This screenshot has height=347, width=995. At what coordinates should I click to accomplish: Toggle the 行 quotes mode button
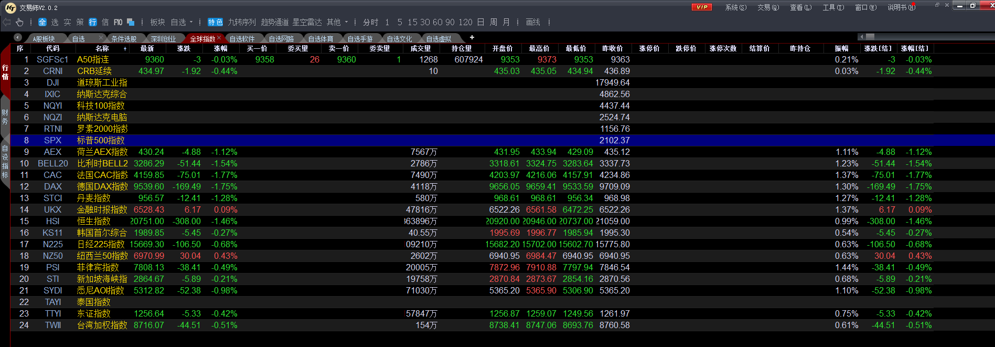(x=93, y=22)
